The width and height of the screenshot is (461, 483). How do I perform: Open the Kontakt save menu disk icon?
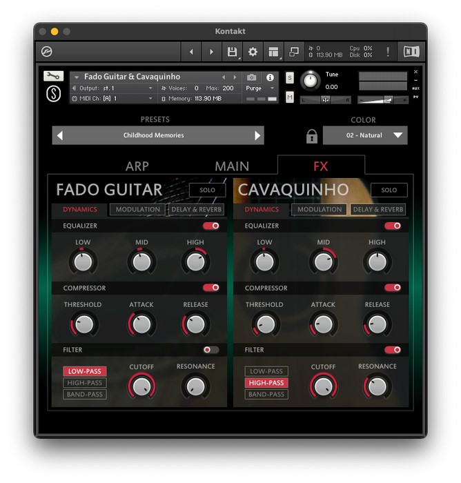232,52
